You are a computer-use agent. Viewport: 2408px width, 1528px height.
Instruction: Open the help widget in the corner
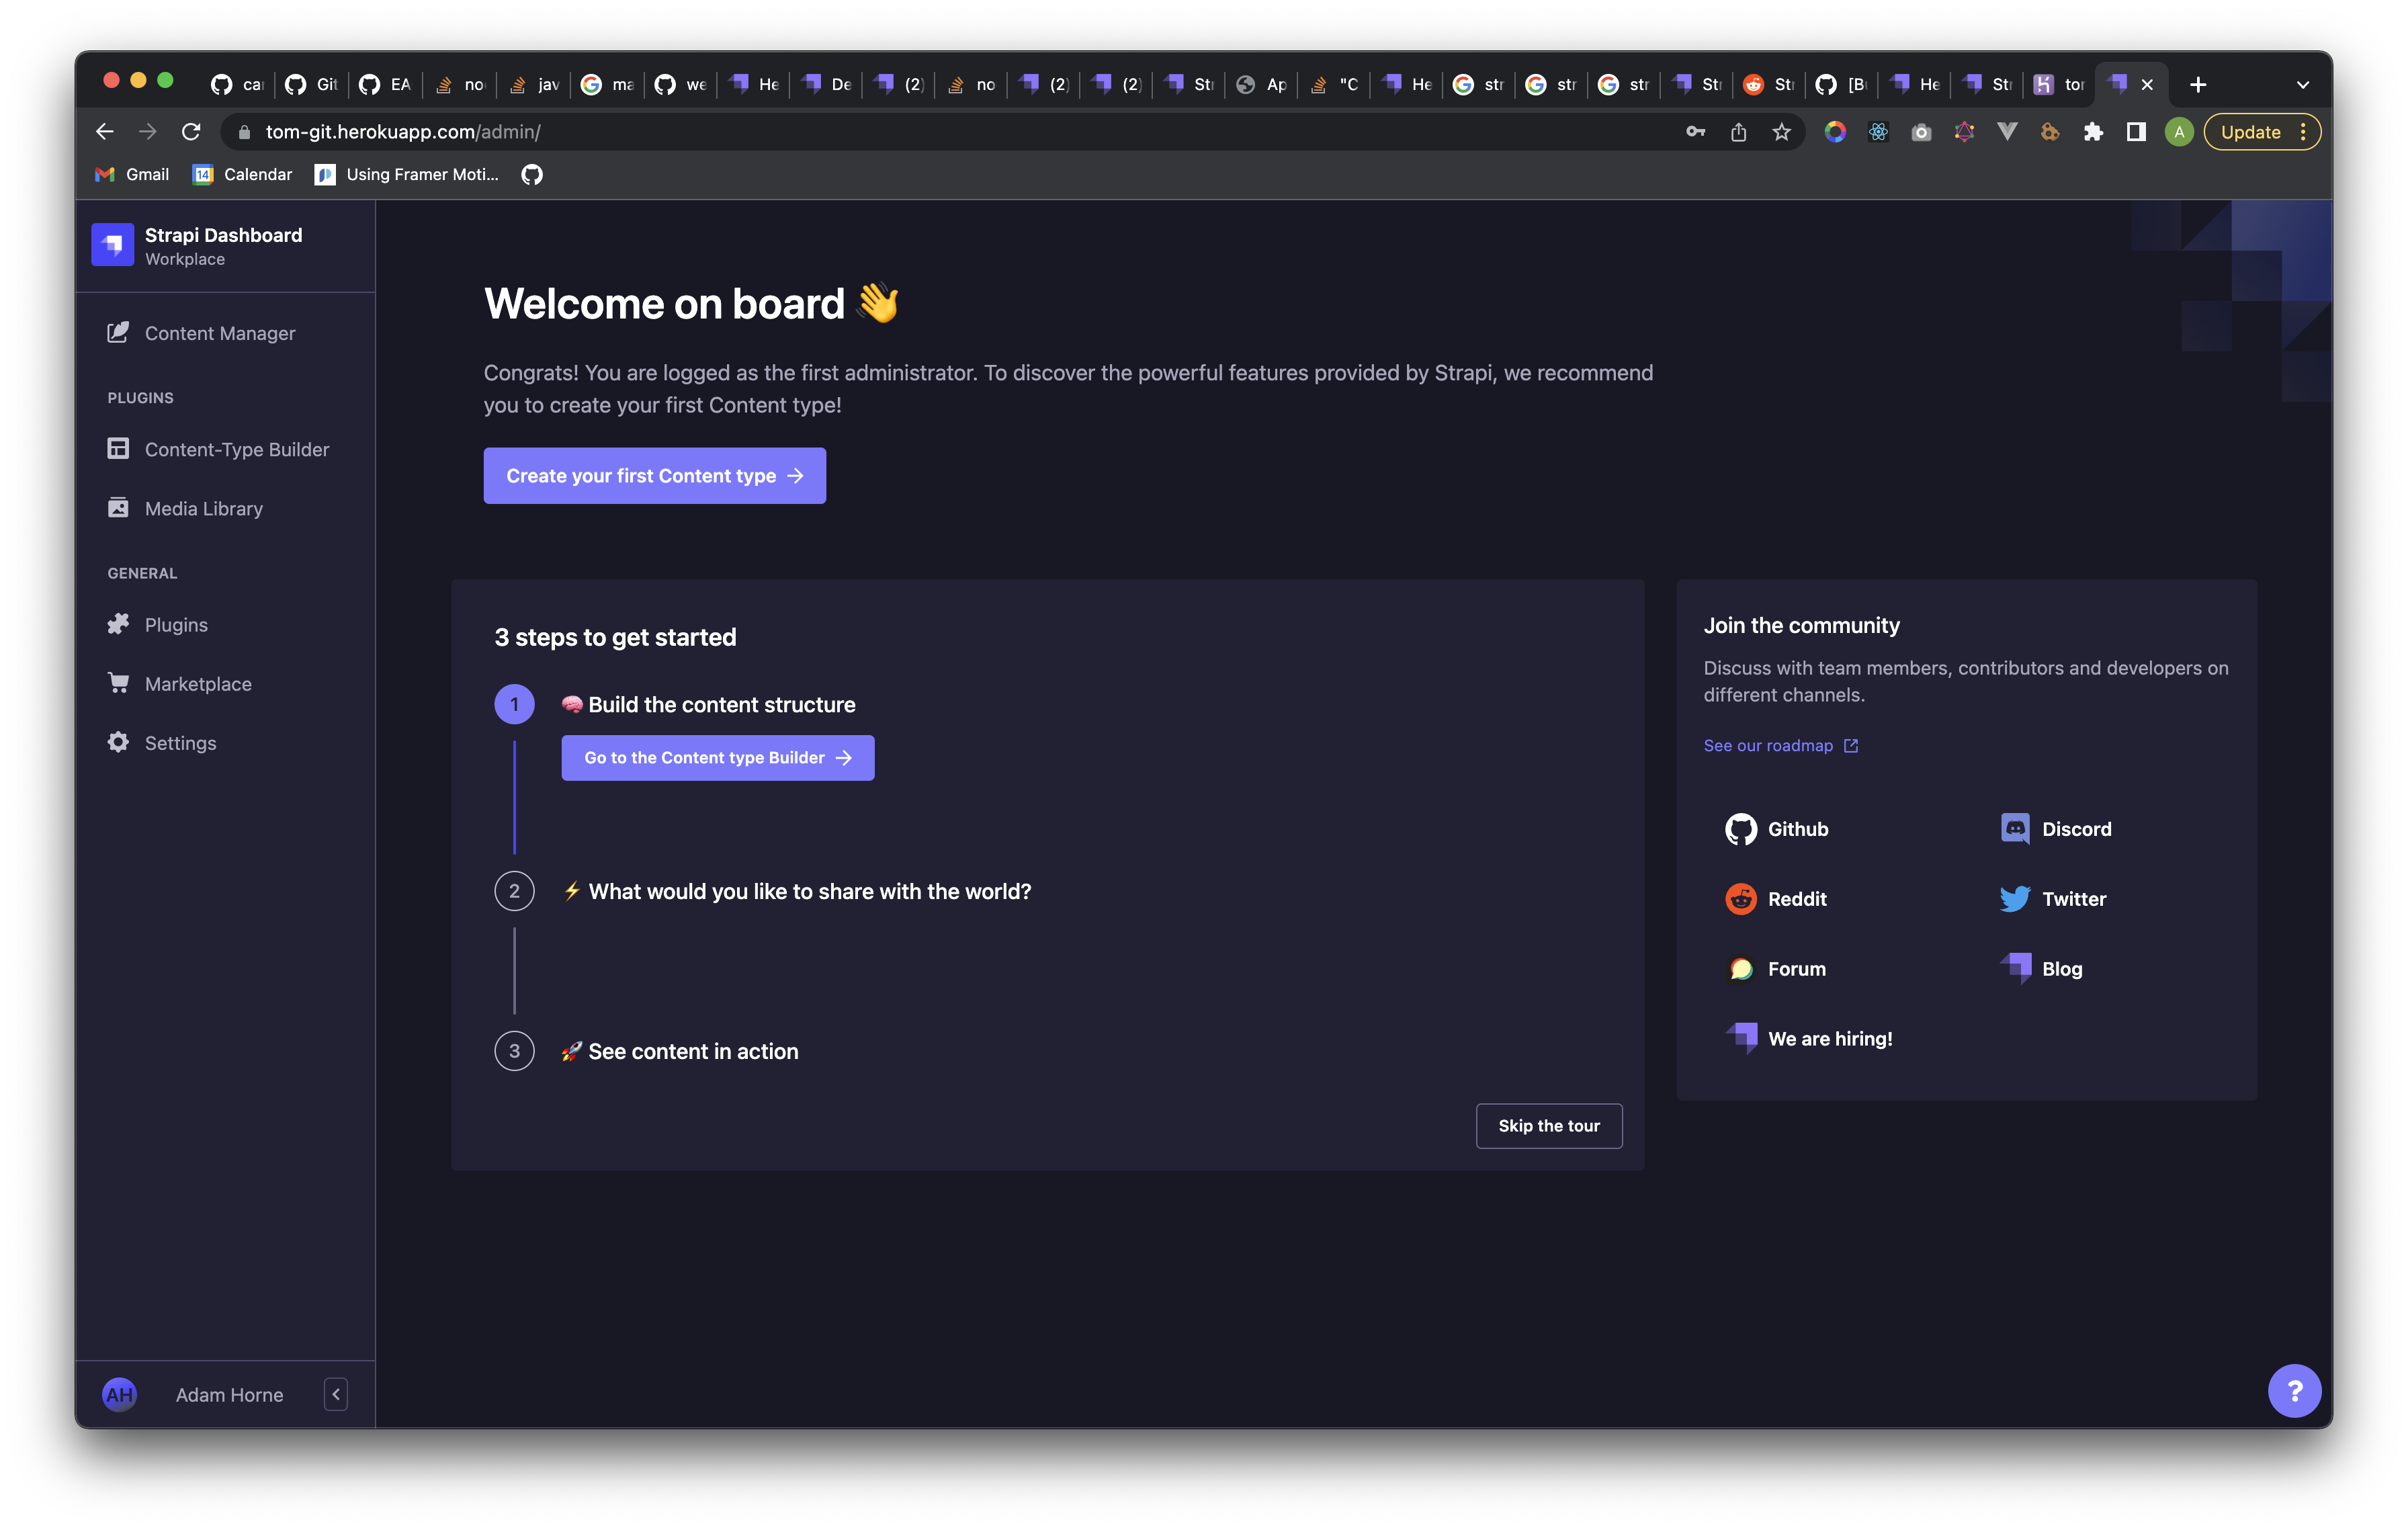coord(2295,1390)
